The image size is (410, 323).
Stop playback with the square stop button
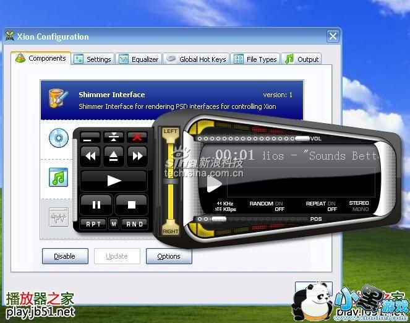(x=131, y=204)
